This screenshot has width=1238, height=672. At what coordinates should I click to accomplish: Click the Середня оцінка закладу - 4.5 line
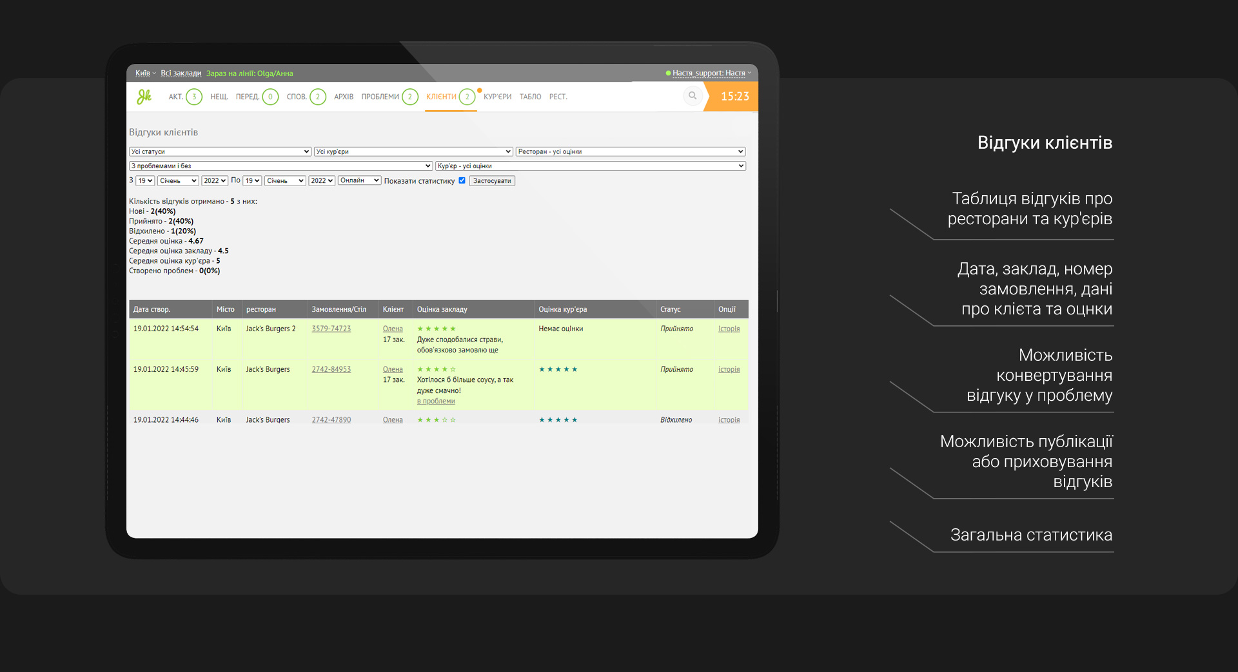pos(179,251)
